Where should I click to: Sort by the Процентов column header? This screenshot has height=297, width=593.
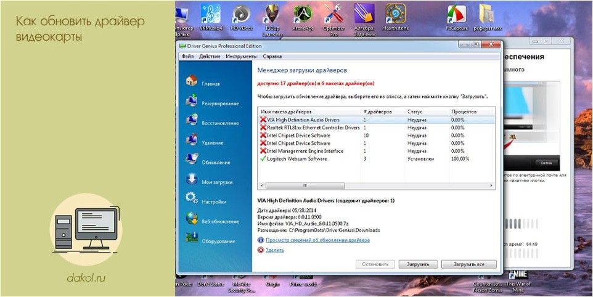click(x=472, y=112)
